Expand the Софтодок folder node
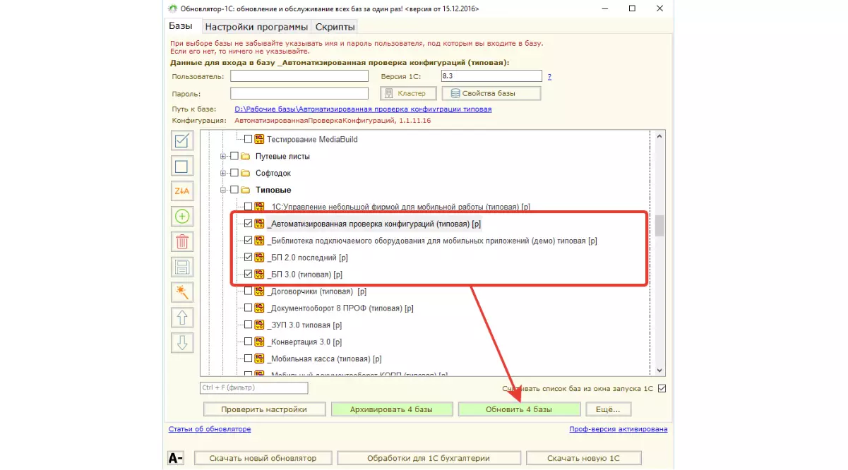This screenshot has width=848, height=470. [224, 173]
